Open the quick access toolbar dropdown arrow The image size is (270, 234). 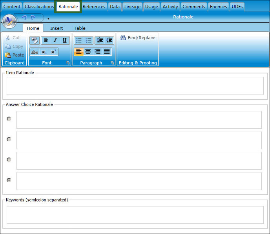point(48,18)
